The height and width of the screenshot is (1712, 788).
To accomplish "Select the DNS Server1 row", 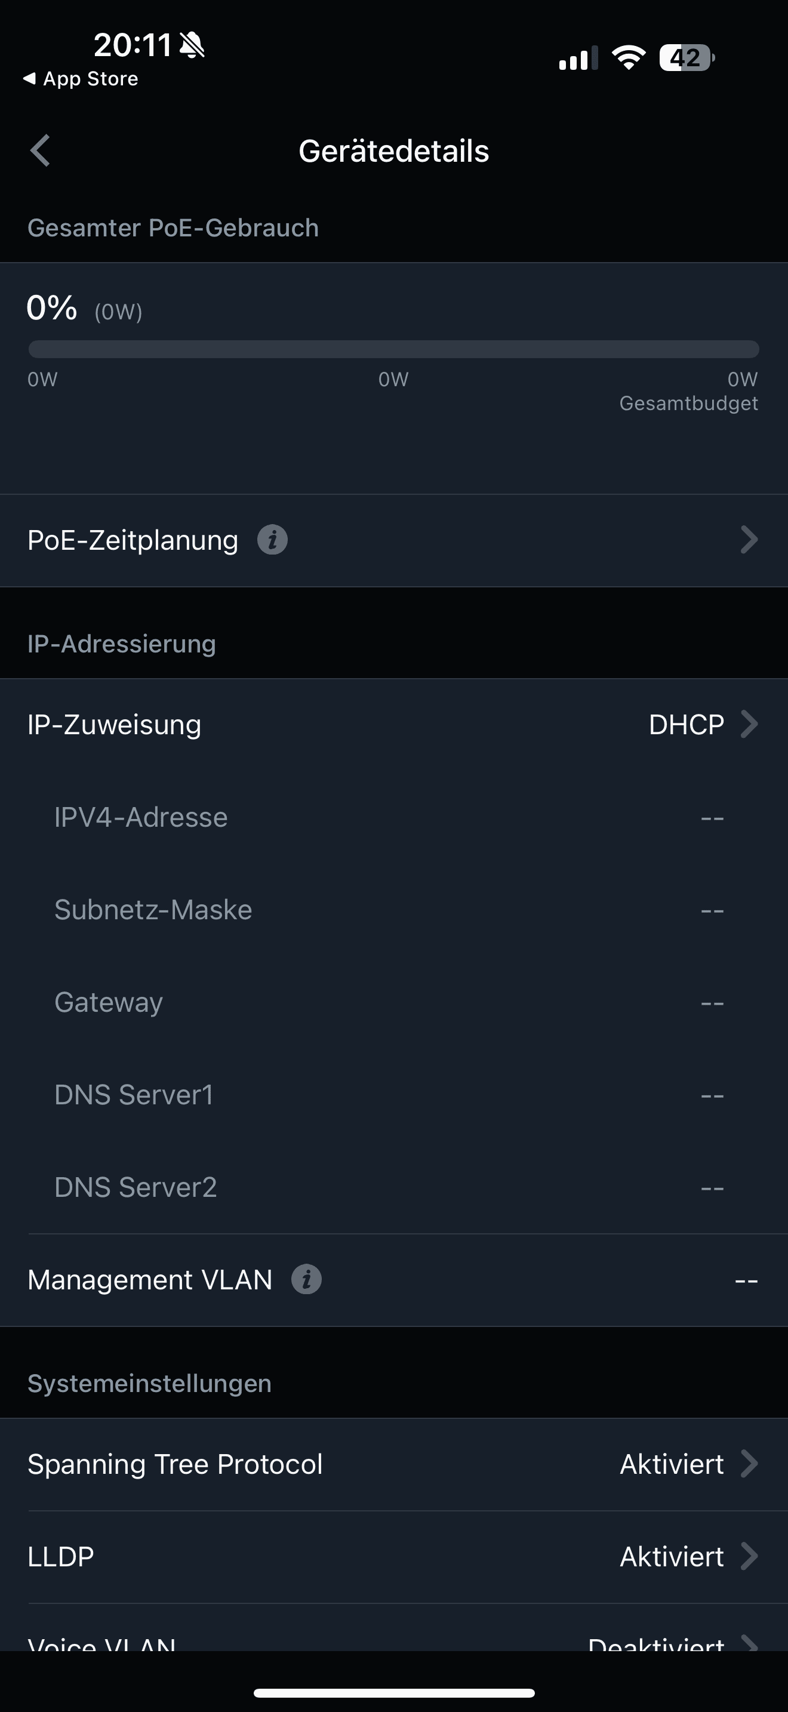I will (393, 1095).
